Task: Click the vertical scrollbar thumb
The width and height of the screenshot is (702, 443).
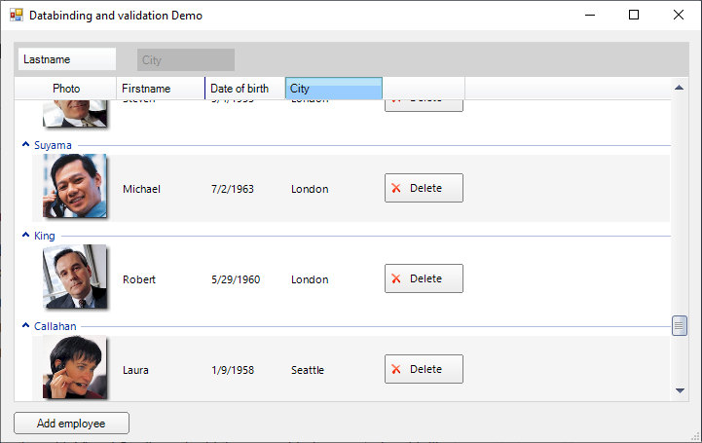Action: click(680, 325)
